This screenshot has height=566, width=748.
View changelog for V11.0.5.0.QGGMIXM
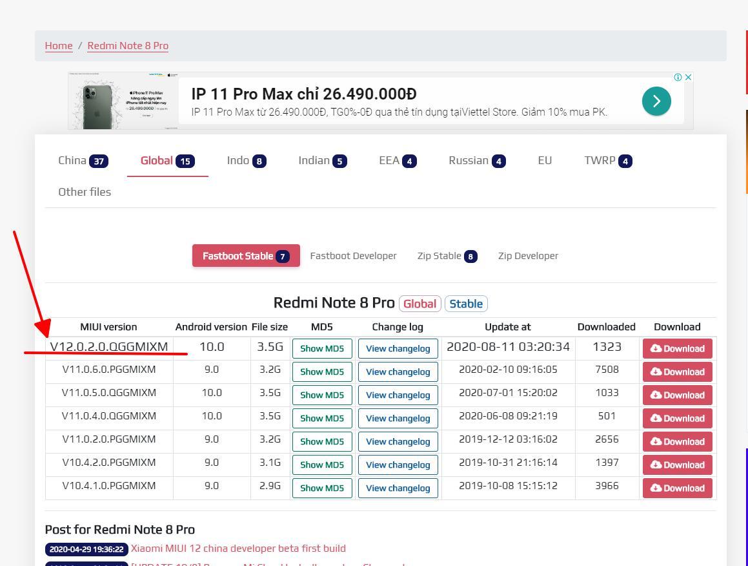click(398, 395)
